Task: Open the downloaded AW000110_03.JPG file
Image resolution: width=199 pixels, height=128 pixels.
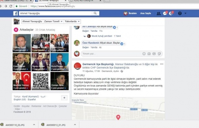Action: click(15, 125)
